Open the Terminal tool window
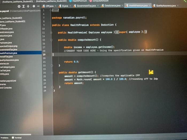This screenshot has width=187, height=140. coord(17,138)
